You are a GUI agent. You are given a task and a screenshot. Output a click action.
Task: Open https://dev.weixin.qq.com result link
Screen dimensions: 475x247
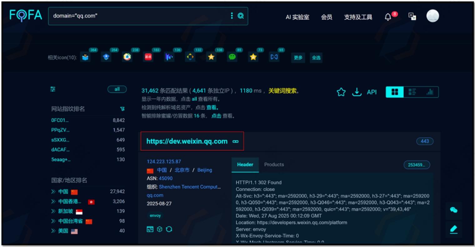(x=187, y=141)
